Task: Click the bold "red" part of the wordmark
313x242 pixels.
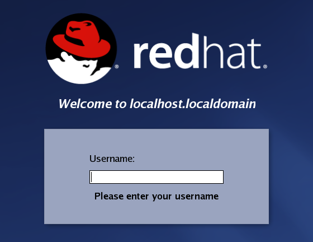Action: pyautogui.click(x=167, y=51)
